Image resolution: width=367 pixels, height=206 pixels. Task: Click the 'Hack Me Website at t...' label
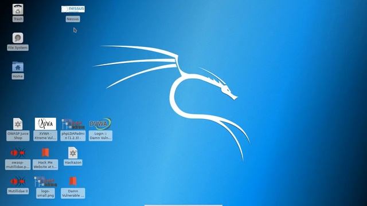[45, 164]
